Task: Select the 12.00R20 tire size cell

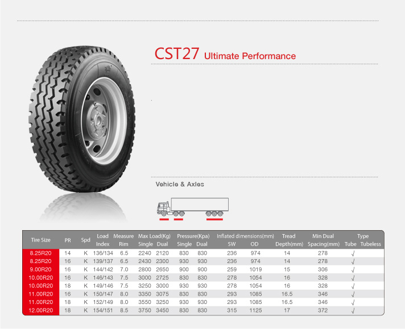Action: [x=40, y=310]
